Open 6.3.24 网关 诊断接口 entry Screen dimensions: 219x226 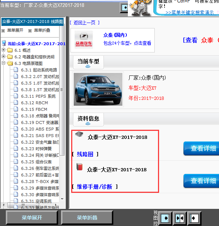(40, 155)
